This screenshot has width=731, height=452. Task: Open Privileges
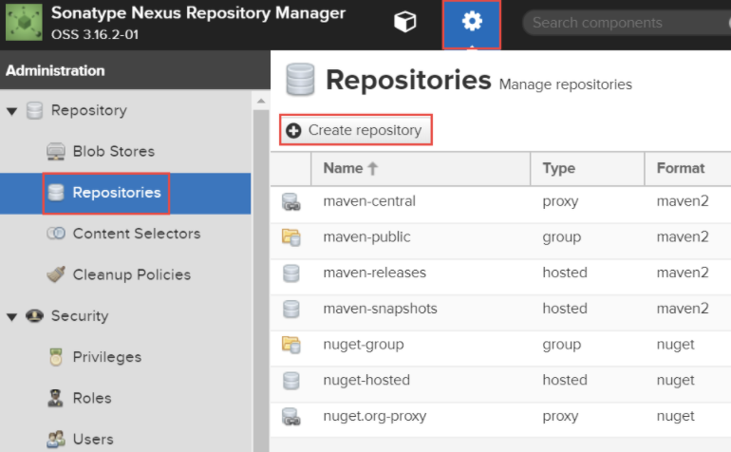pos(106,357)
